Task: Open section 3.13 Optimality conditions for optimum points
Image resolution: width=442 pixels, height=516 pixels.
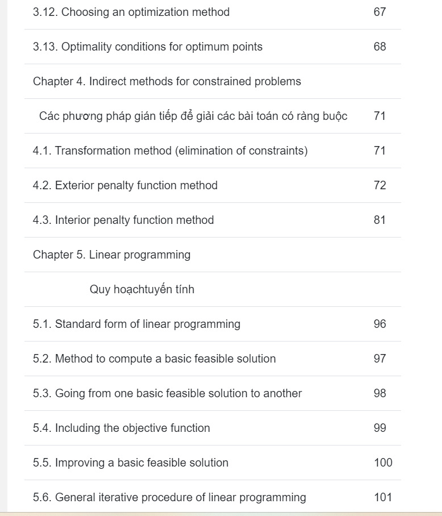Action: click(x=148, y=47)
